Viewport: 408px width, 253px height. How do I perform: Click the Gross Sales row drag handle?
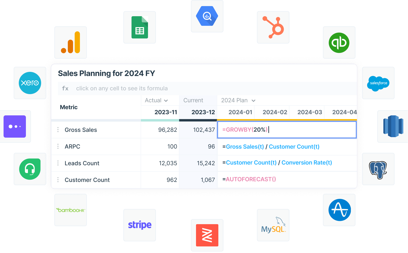(x=58, y=130)
